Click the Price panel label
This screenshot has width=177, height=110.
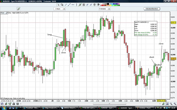[x=2, y=13]
